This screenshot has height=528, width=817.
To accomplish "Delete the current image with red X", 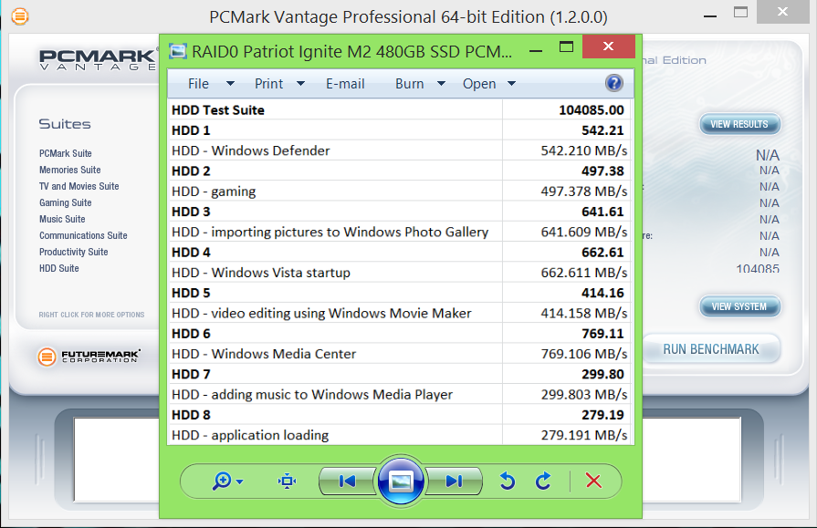I will coord(593,481).
